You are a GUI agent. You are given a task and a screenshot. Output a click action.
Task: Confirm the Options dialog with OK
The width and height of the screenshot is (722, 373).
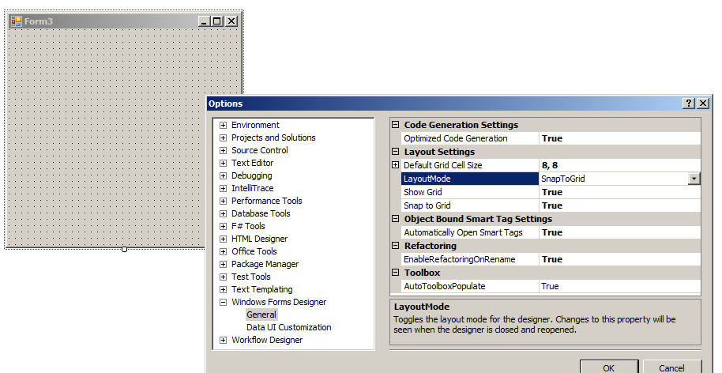tap(609, 367)
